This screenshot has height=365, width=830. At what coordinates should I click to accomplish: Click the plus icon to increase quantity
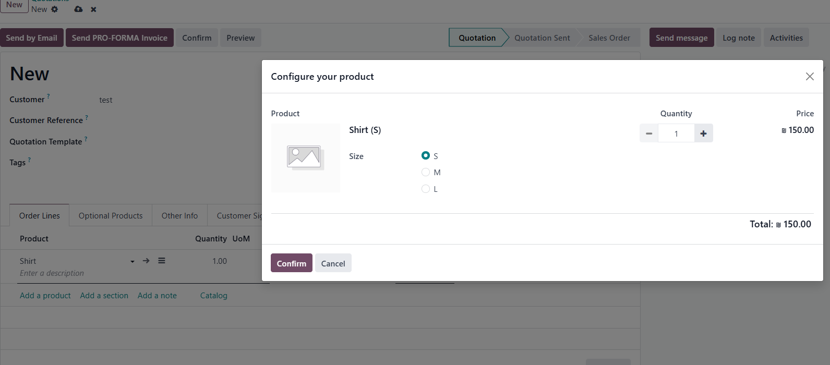click(703, 133)
